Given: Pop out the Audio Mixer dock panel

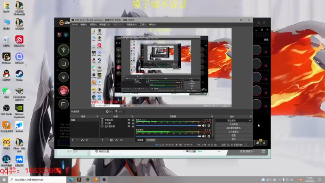Looking at the screenshot, I should pos(212,116).
